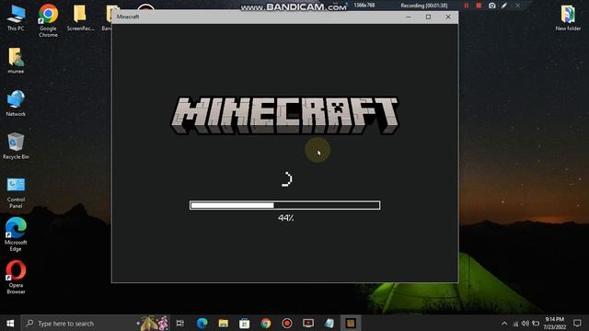Select the munee user folder icon

(x=16, y=61)
